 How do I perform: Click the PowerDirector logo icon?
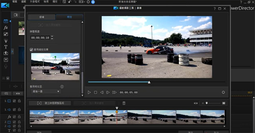[5, 5]
